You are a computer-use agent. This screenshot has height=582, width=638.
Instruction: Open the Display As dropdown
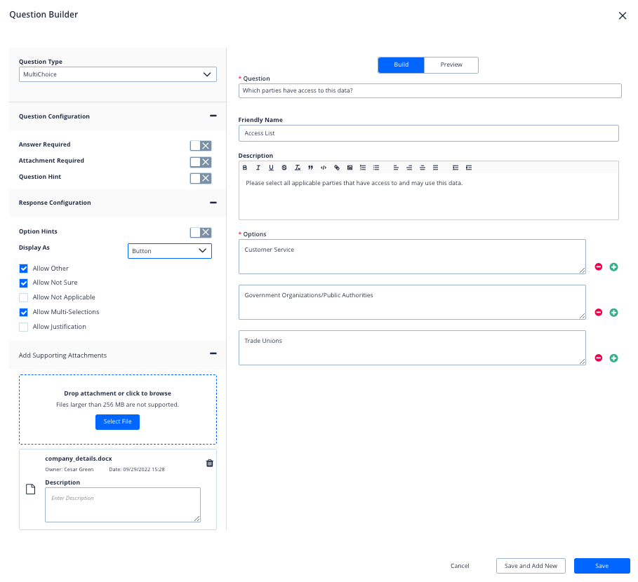coord(169,251)
